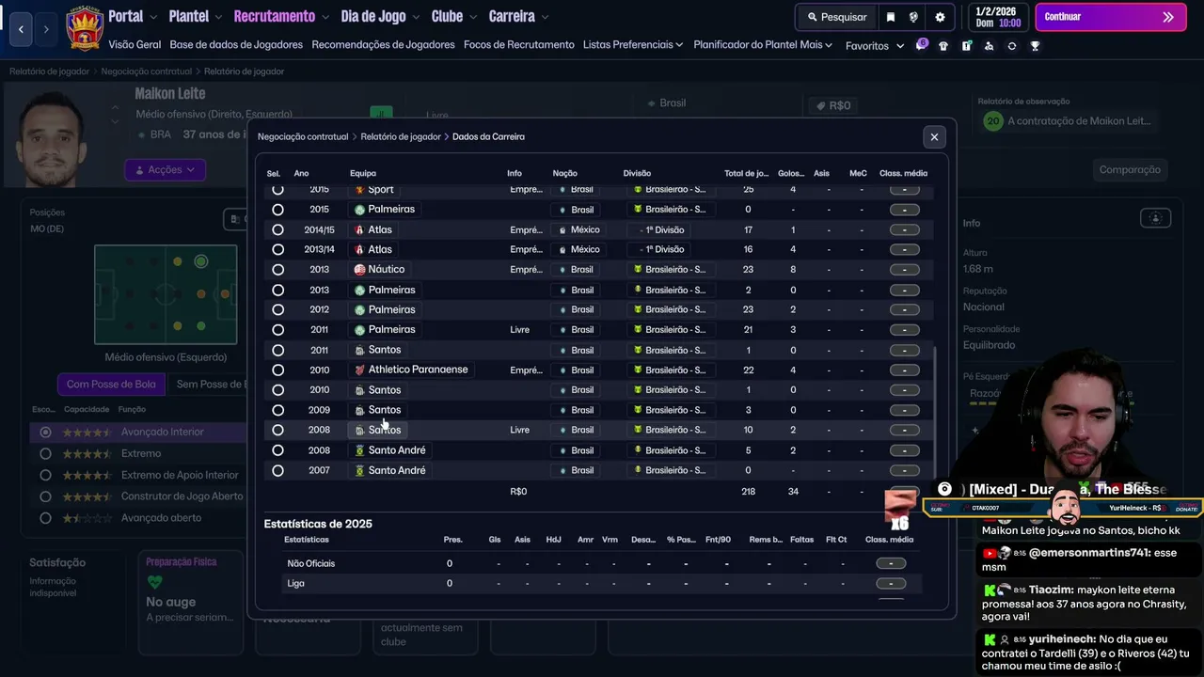This screenshot has height=677, width=1204.
Task: Sort the table by the Ano column header
Action: point(301,173)
